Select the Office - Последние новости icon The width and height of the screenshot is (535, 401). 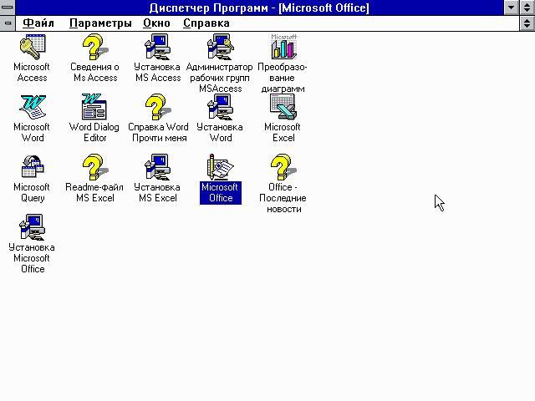click(x=283, y=167)
